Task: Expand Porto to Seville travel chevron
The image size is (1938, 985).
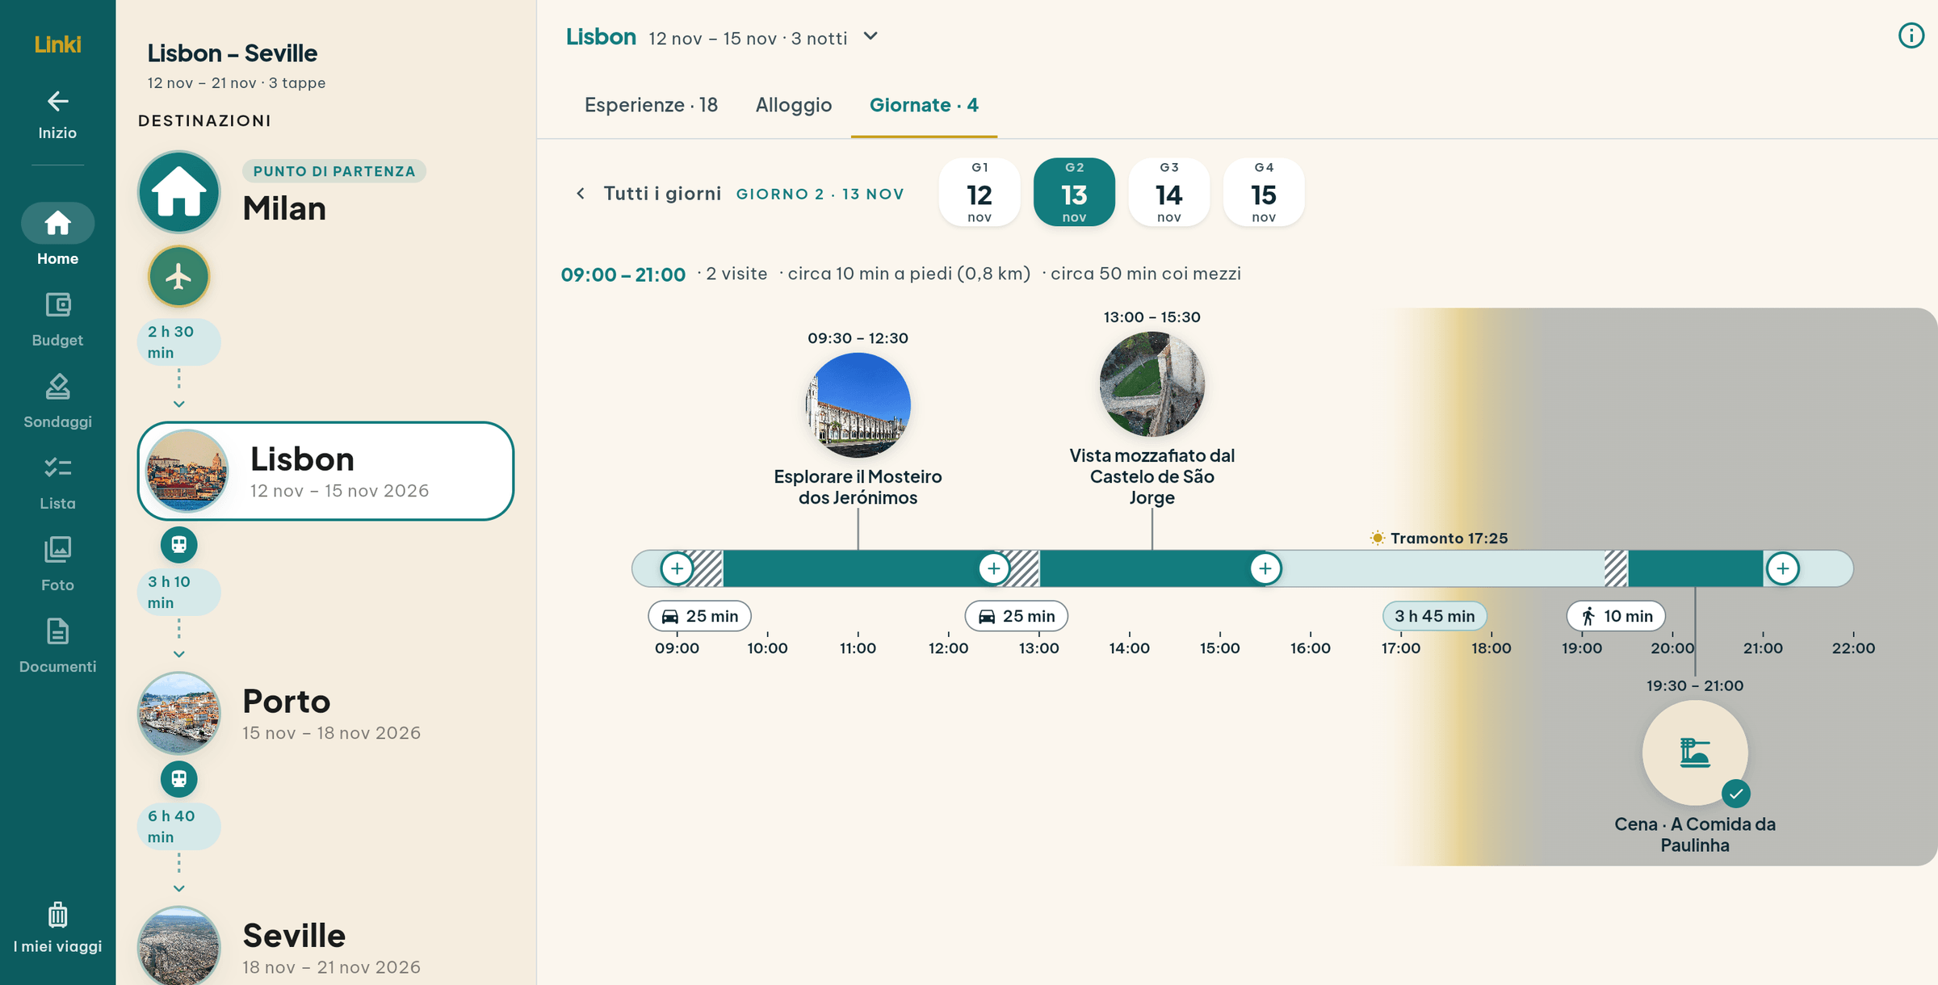Action: 178,888
